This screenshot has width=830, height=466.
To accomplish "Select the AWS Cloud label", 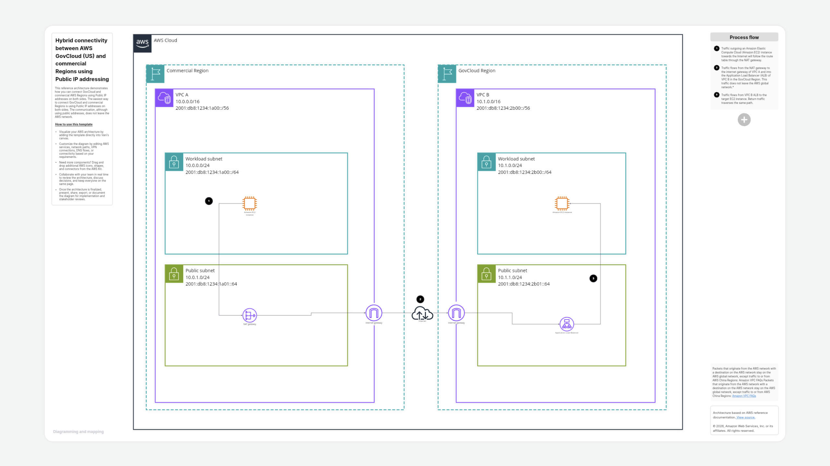I will click(x=165, y=40).
